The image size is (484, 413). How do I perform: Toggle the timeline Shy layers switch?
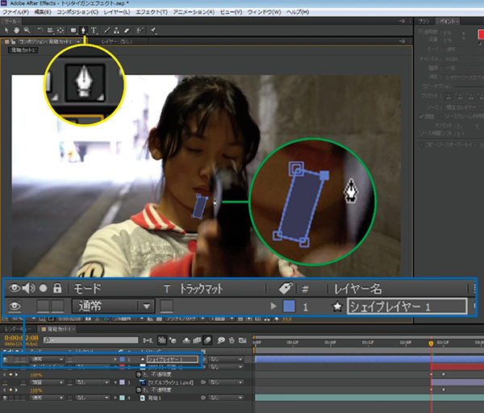(x=186, y=340)
